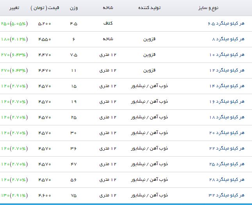This screenshot has height=205, width=252.
Task: Open the 'هر کیلو میلگرد 22' link
Action: [x=227, y=149]
